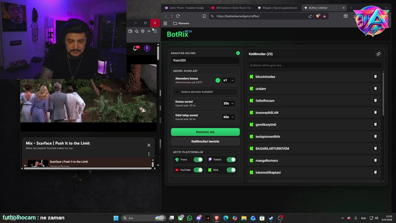The height and width of the screenshot is (223, 396).
Task: Click the BotRix logo
Action: coord(179,34)
